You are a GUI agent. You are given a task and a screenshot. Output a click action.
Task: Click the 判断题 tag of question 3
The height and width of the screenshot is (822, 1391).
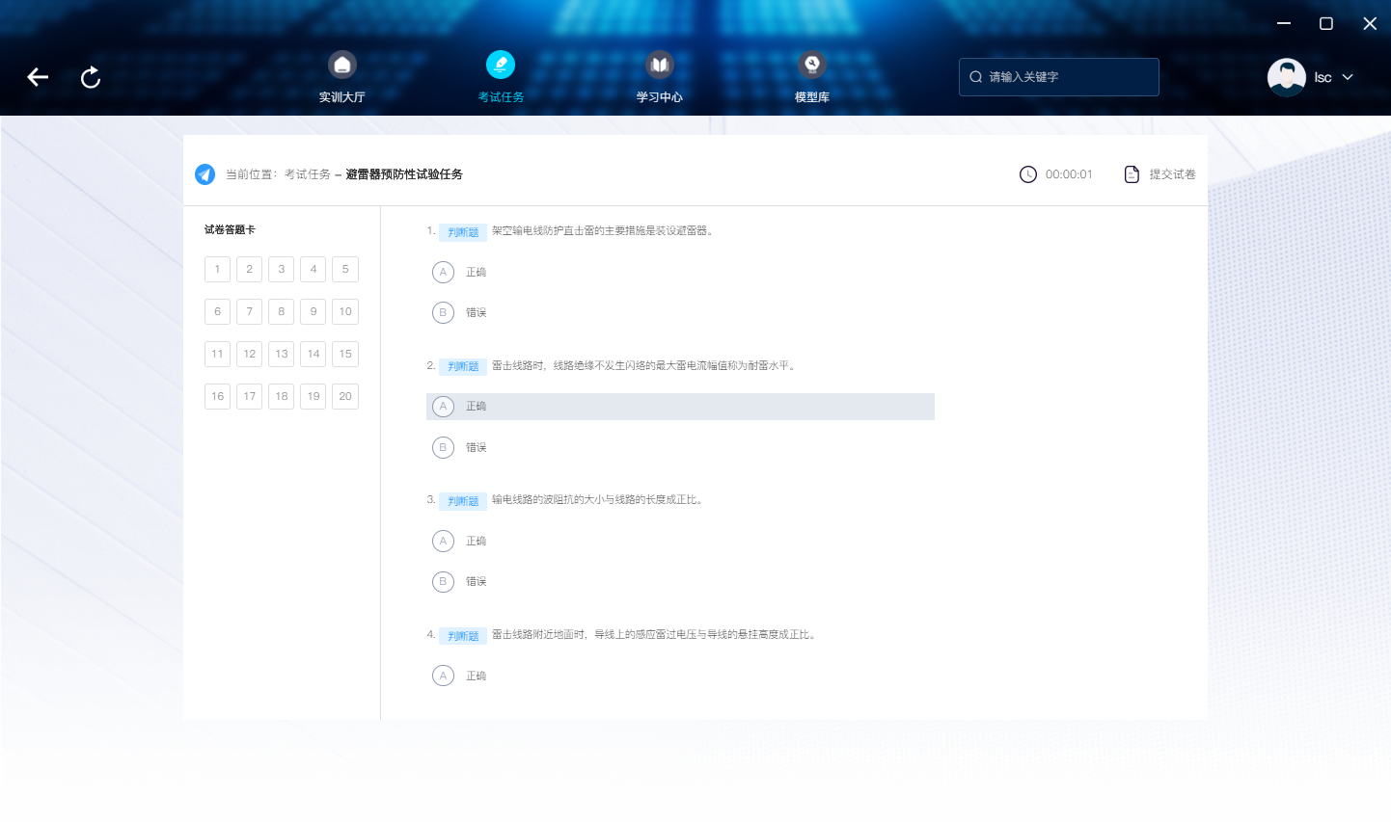click(463, 501)
